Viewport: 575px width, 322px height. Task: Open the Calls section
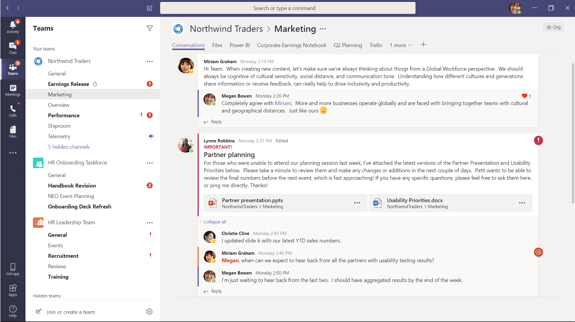tap(13, 111)
